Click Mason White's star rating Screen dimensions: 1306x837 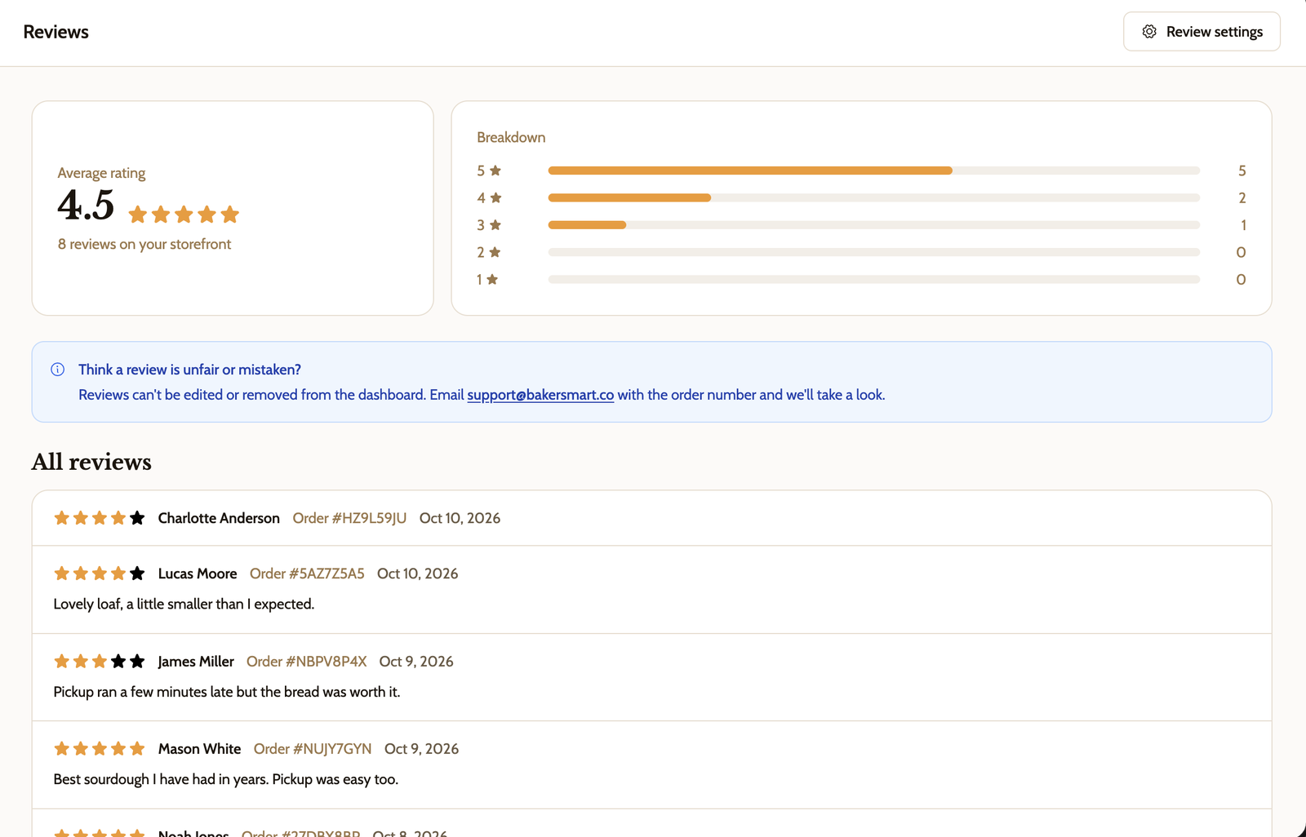[100, 749]
